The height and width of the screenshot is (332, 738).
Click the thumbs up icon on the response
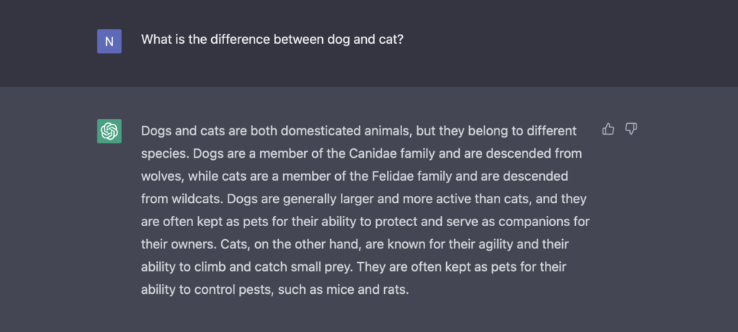pos(608,129)
